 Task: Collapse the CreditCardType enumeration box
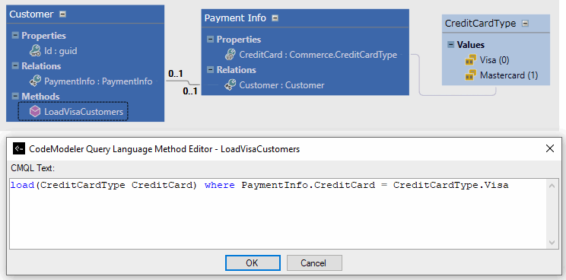pyautogui.click(x=525, y=24)
